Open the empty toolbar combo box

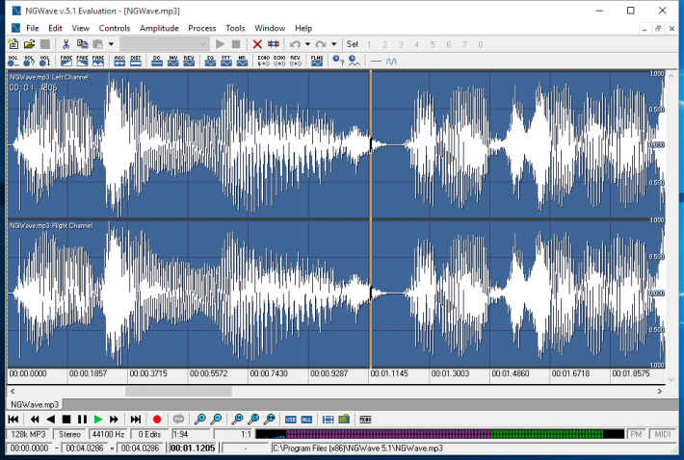pyautogui.click(x=165, y=44)
